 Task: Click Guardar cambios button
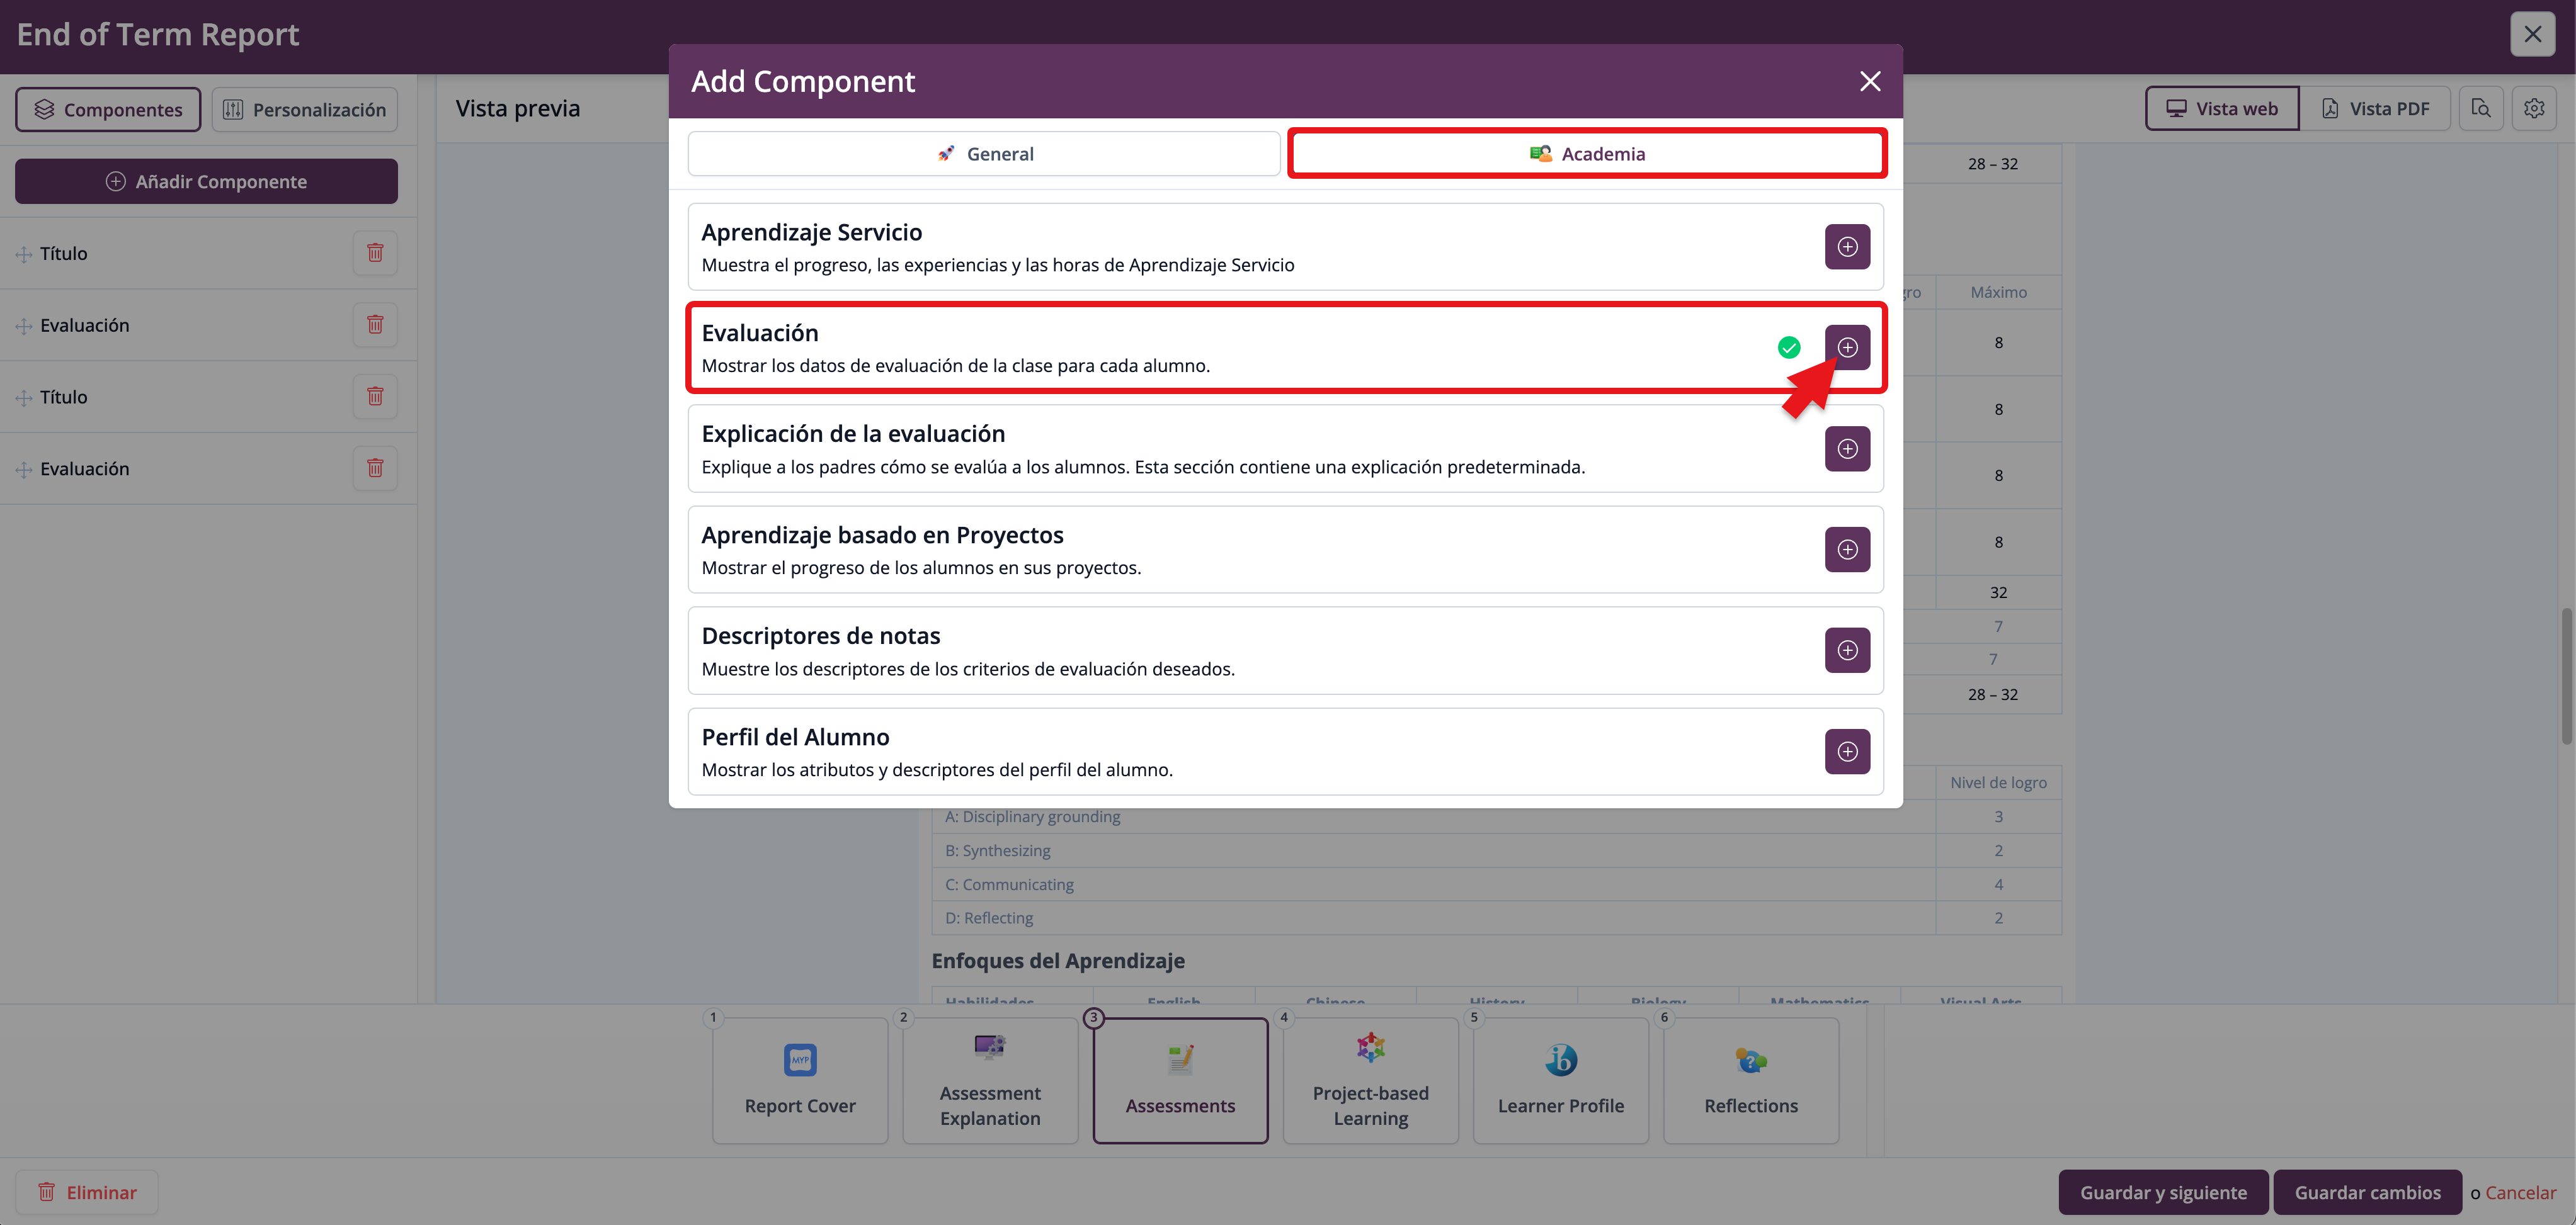click(x=2366, y=1192)
